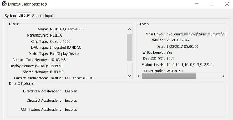Click the WHQL Logo'd value Yes
The image size is (233, 120).
pyautogui.click(x=170, y=52)
